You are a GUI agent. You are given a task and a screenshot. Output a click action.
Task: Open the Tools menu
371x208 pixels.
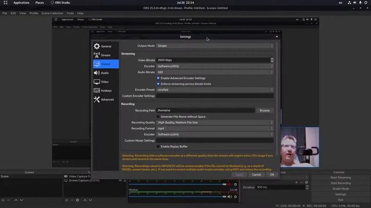pyautogui.click(x=70, y=13)
